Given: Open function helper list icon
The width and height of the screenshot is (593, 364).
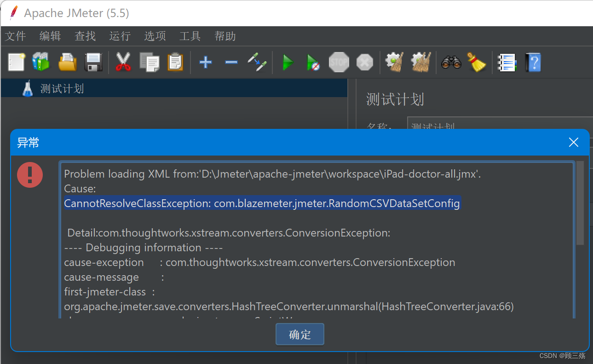Looking at the screenshot, I should [x=507, y=62].
